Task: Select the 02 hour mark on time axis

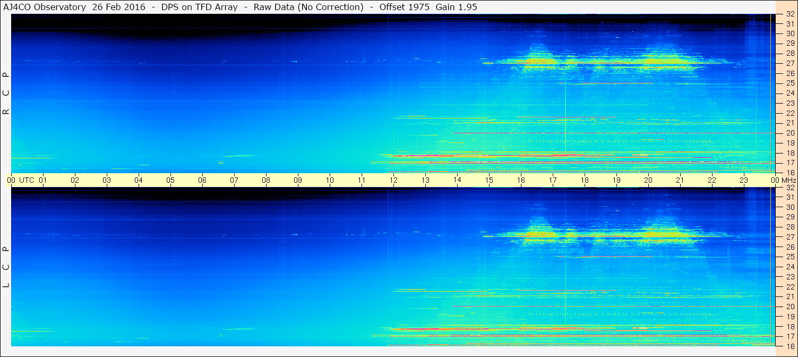Action: click(75, 180)
